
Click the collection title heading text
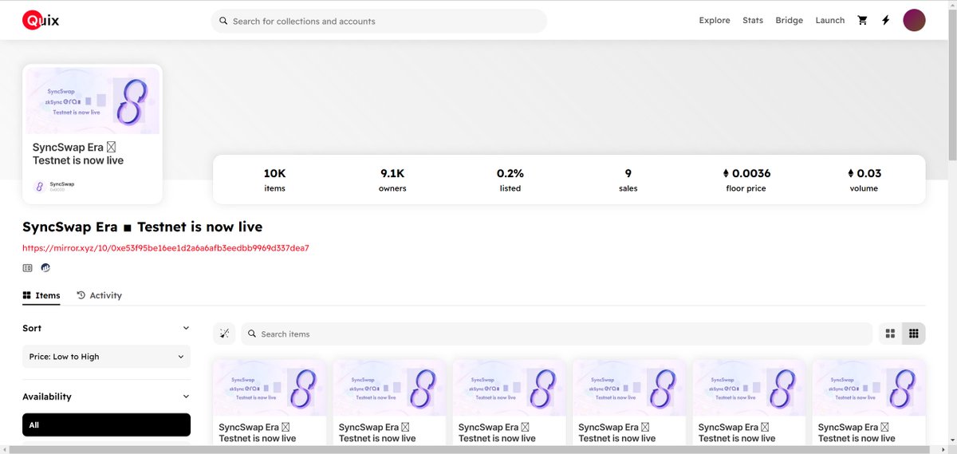pyautogui.click(x=142, y=227)
